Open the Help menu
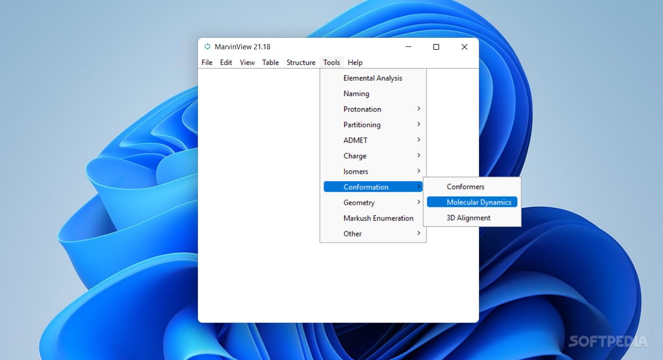 coord(355,62)
